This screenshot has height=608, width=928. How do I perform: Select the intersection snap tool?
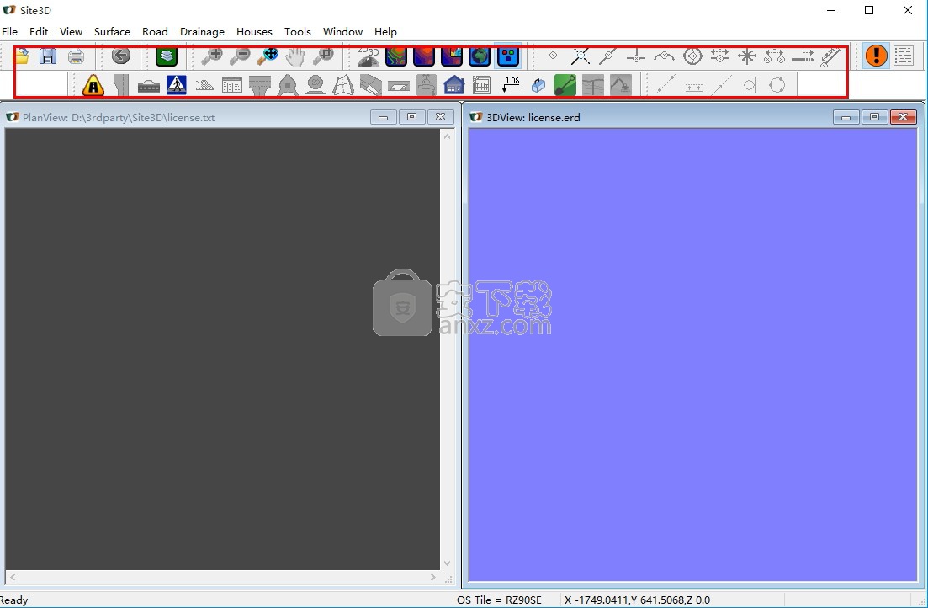[581, 56]
